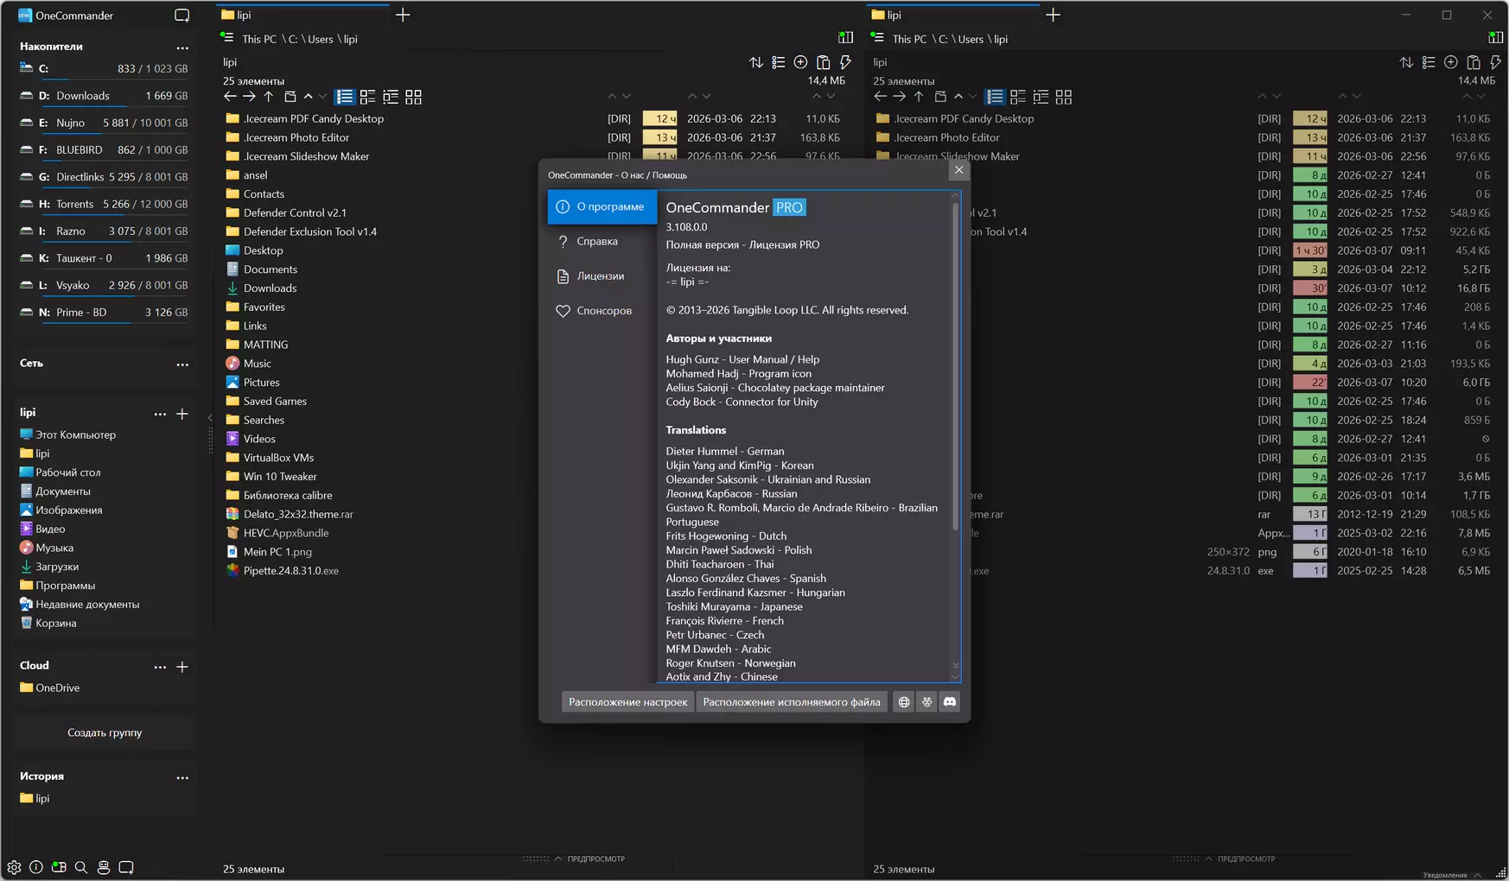Click paste clipboard icon in left pane

pos(823,62)
